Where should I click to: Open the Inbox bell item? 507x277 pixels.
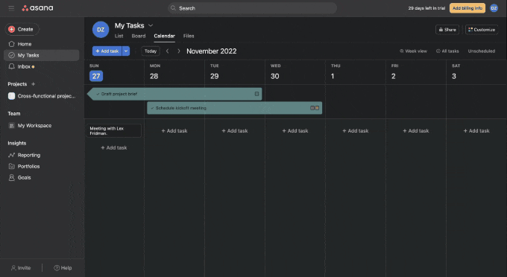(x=22, y=66)
